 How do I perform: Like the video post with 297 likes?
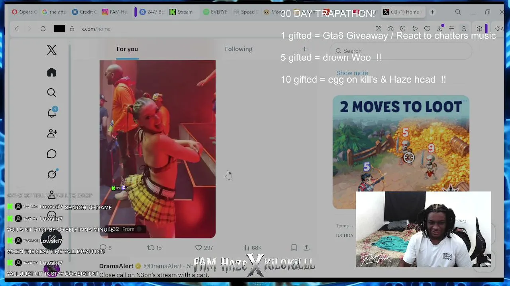coord(204,247)
